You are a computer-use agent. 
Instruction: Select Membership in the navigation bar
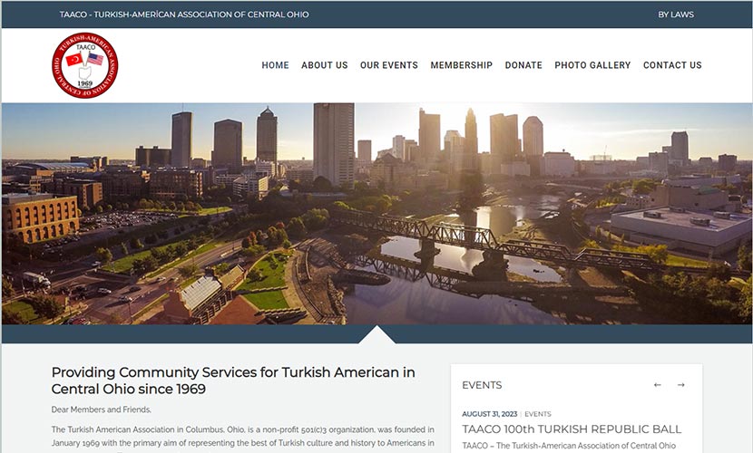pos(461,65)
